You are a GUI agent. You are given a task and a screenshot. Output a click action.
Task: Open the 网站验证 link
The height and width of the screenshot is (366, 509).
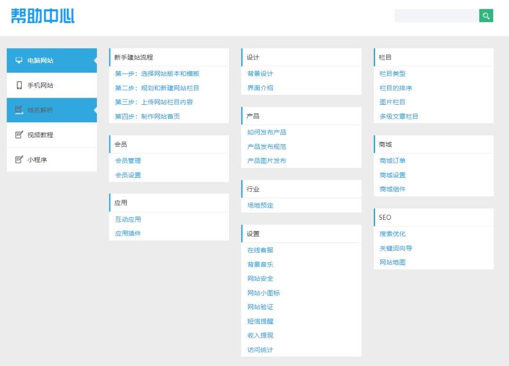tap(260, 307)
